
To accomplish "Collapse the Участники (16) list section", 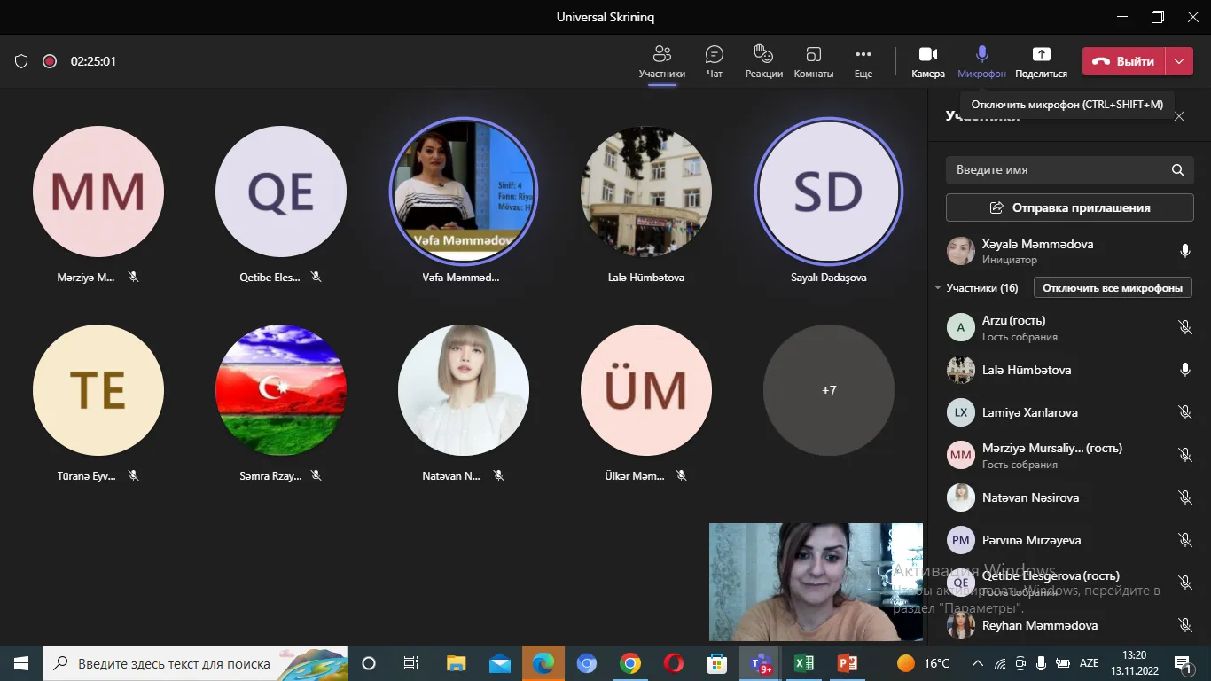I will pos(938,288).
